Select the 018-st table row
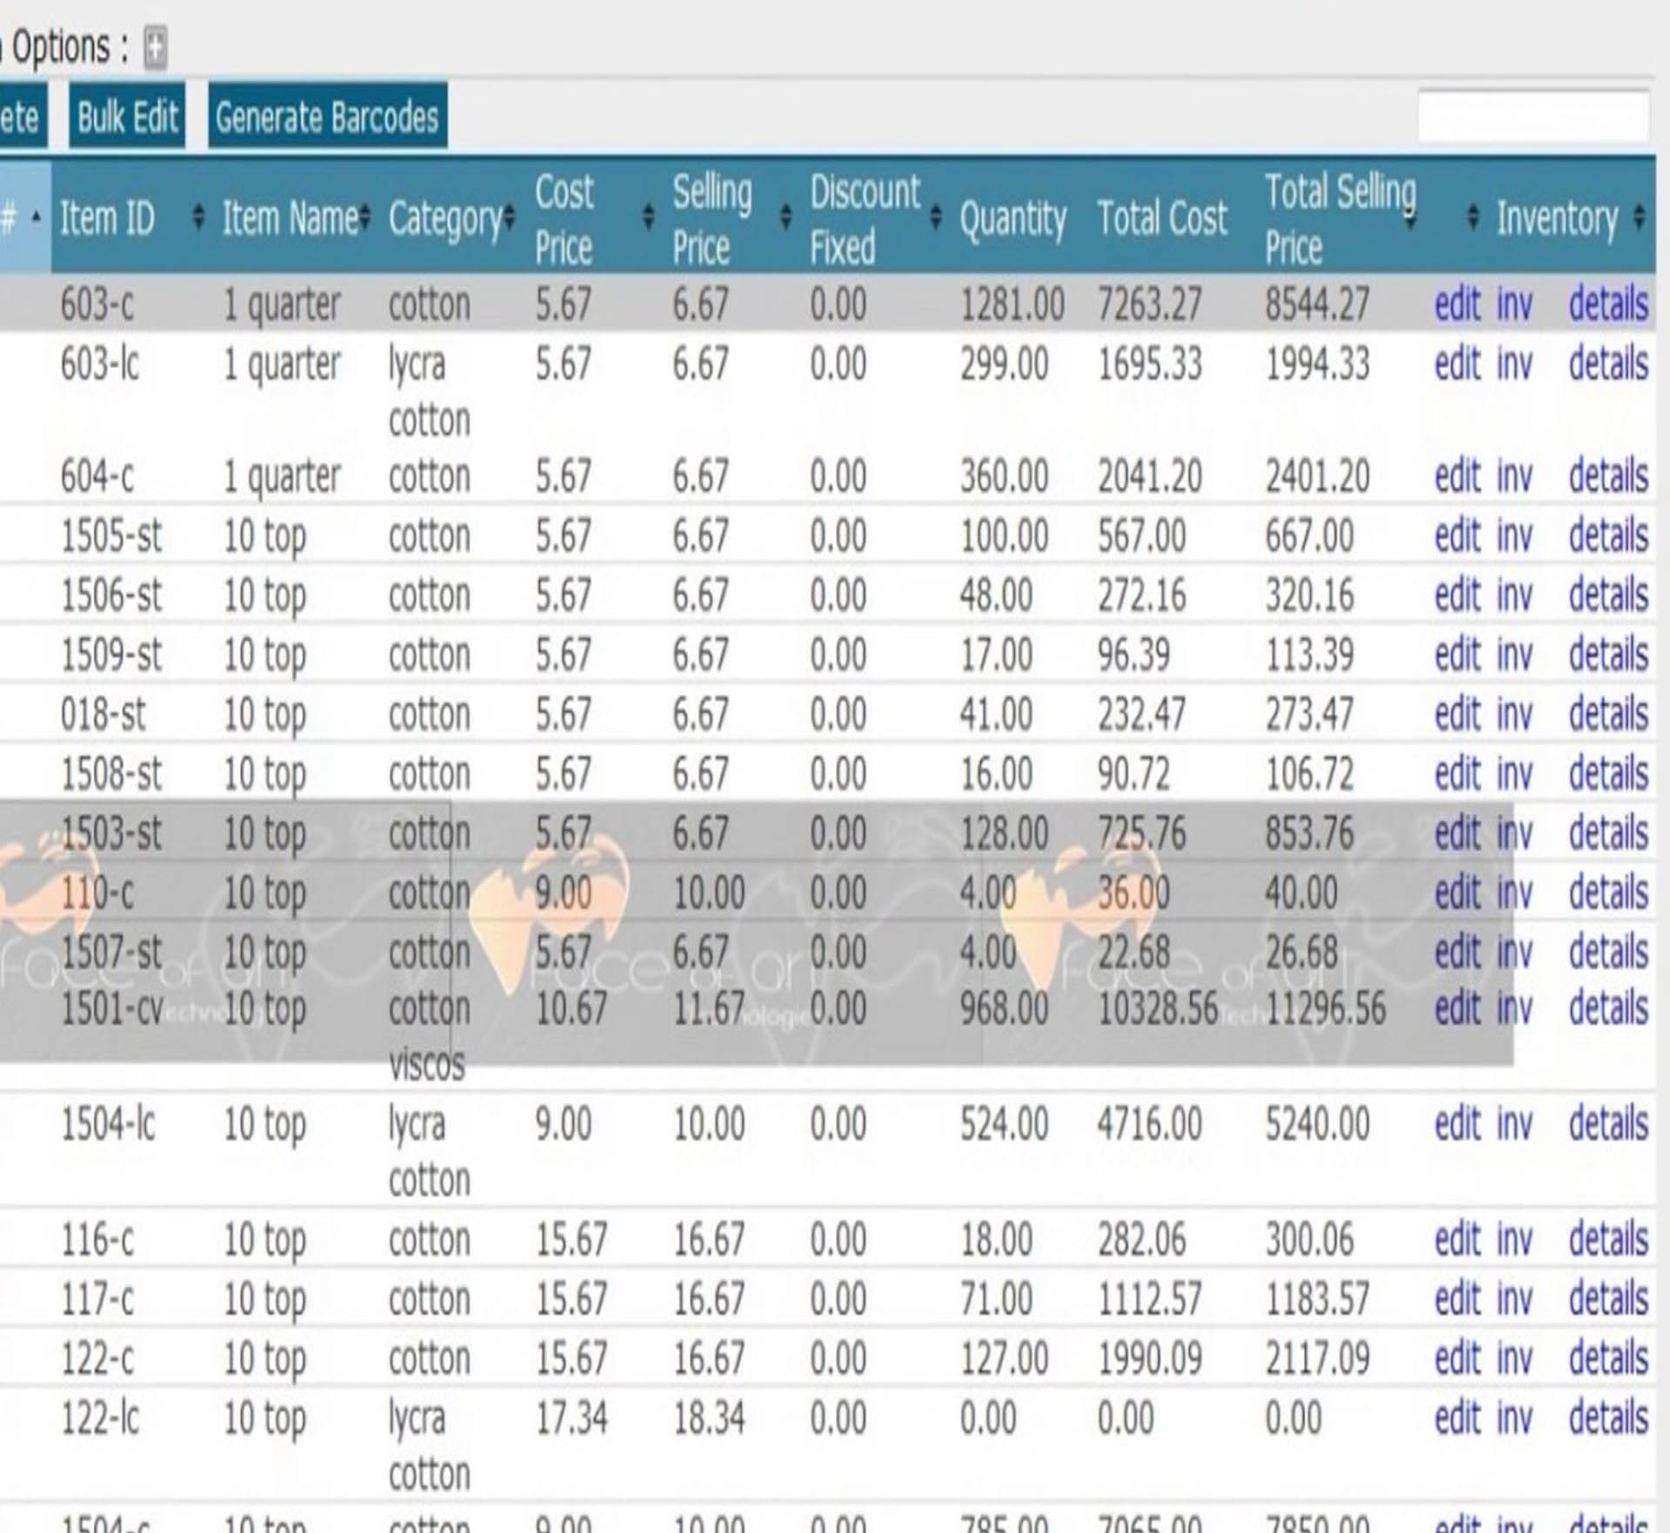Screen dimensions: 1670x1533 [x=103, y=714]
